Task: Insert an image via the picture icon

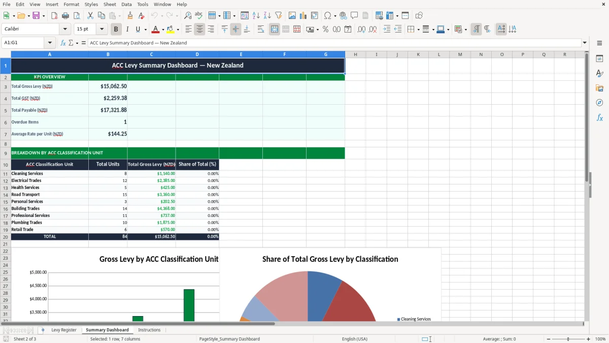Action: (x=292, y=16)
